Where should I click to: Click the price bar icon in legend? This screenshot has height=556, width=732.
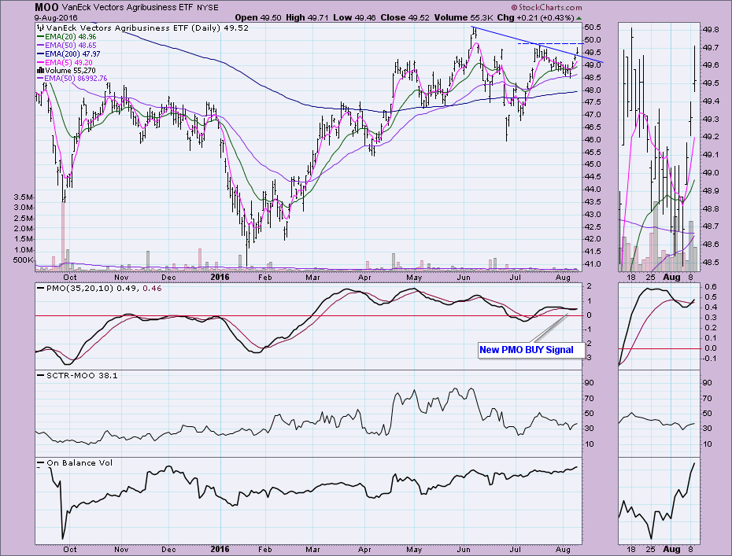39,28
